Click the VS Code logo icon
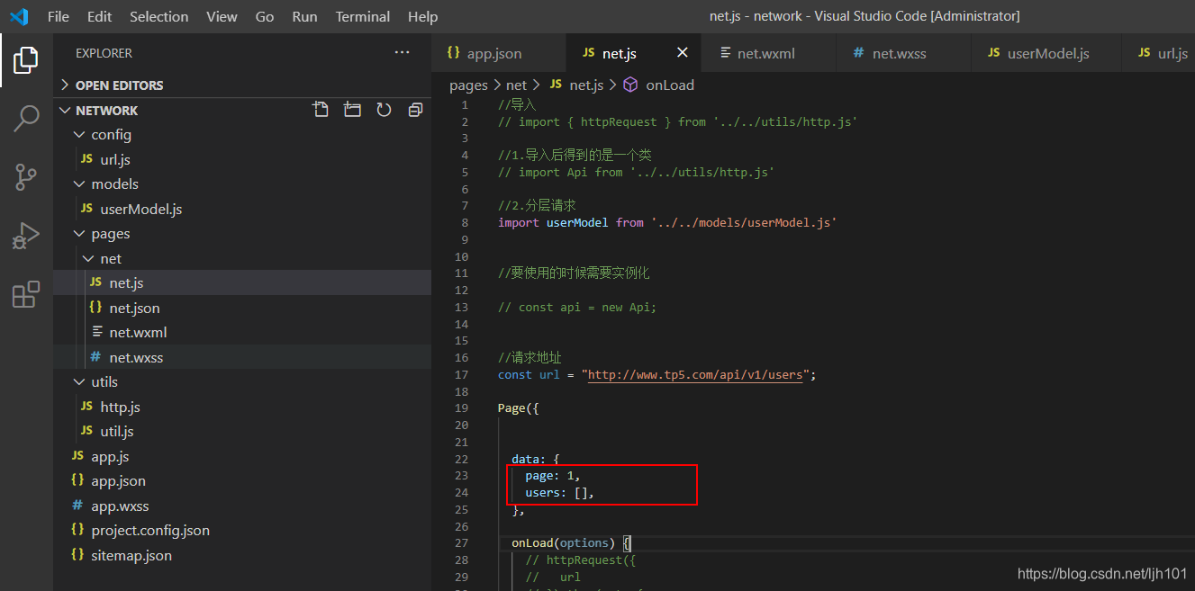 pos(19,16)
